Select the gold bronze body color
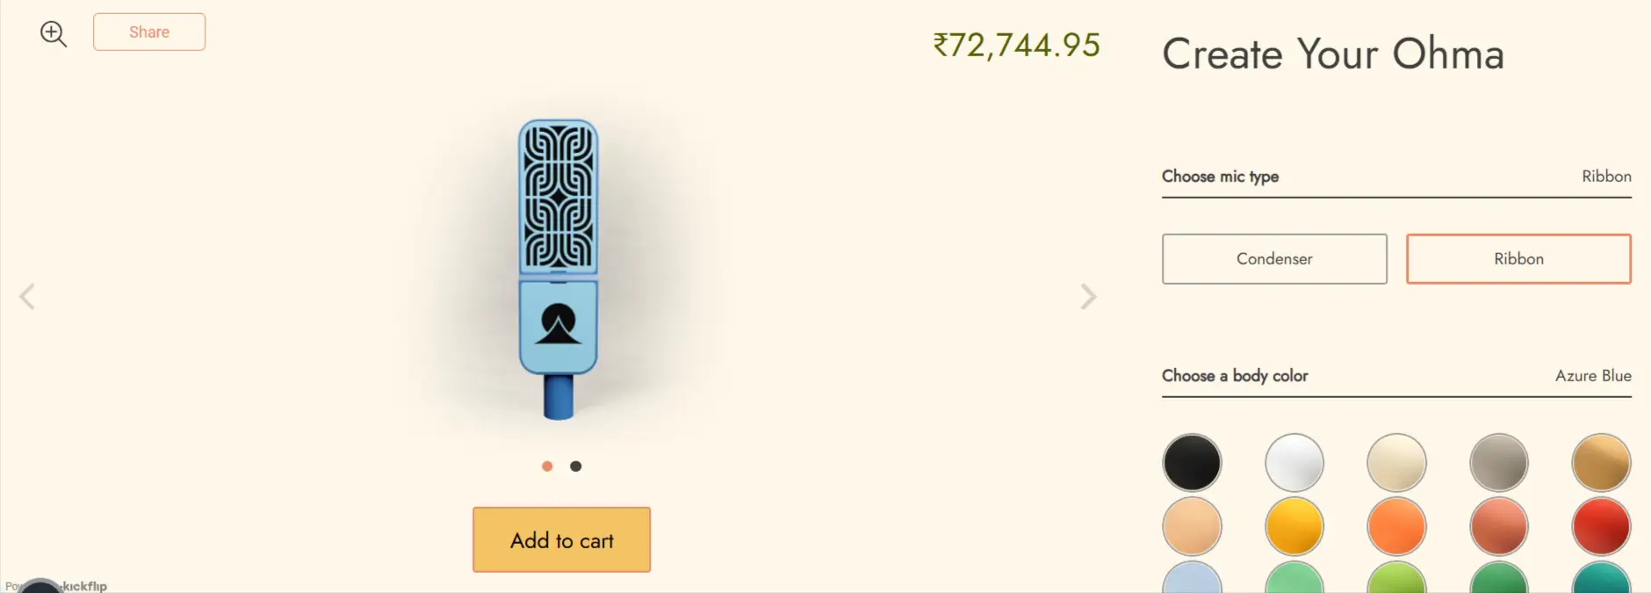 tap(1601, 463)
